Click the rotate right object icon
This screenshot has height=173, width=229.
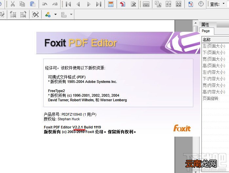(x=23, y=14)
